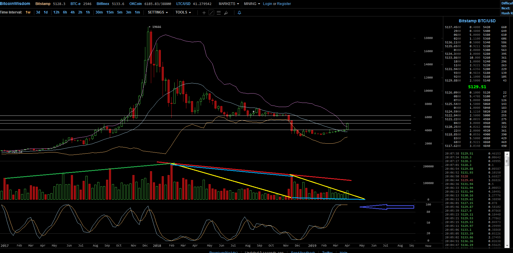Image resolution: width=513 pixels, height=253 pixels.
Task: Switch time interval to 6h
Action: pos(65,12)
